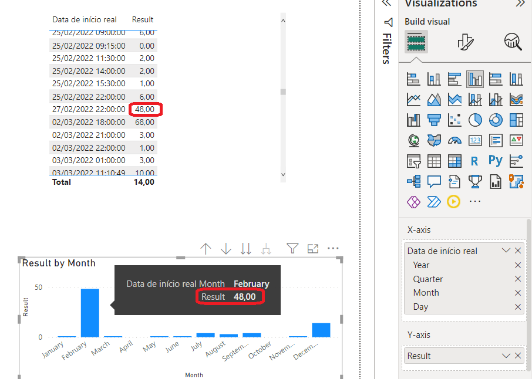532x379 pixels.
Task: Choose the R script visual
Action: [x=475, y=161]
